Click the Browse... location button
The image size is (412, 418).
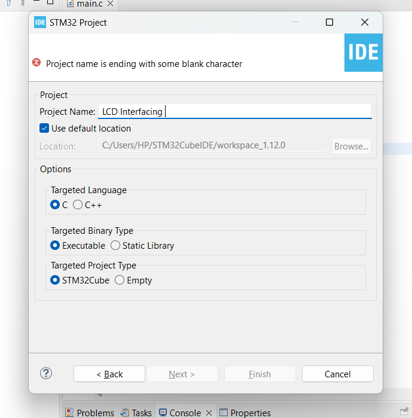click(x=351, y=146)
